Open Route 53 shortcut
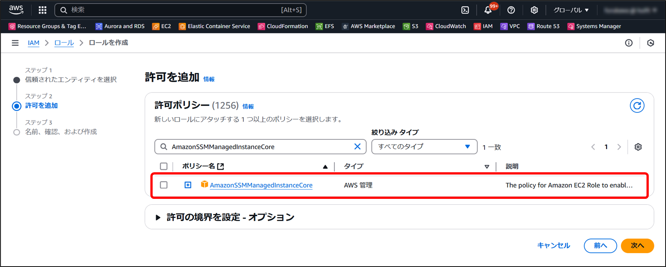The height and width of the screenshot is (267, 666). 543,26
